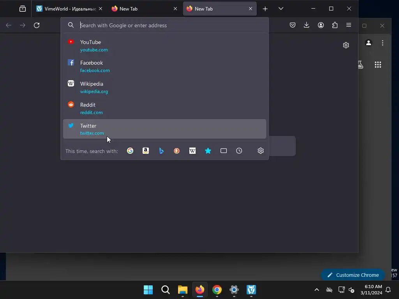Select Facebook suggestion
This screenshot has width=399, height=299.
[x=165, y=66]
